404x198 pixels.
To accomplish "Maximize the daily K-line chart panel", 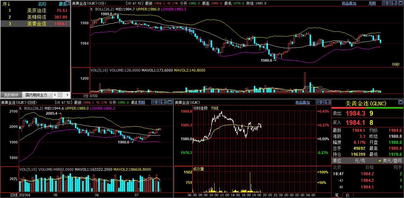I will 170,102.
